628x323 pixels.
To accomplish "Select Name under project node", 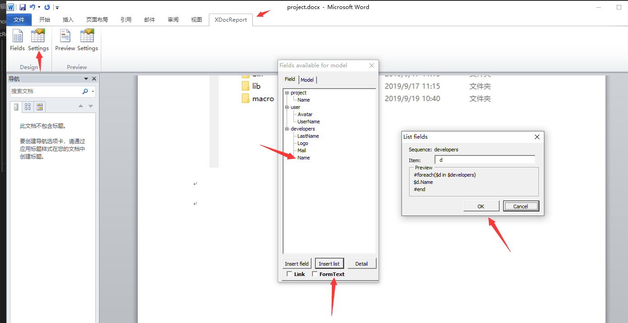I will (304, 100).
